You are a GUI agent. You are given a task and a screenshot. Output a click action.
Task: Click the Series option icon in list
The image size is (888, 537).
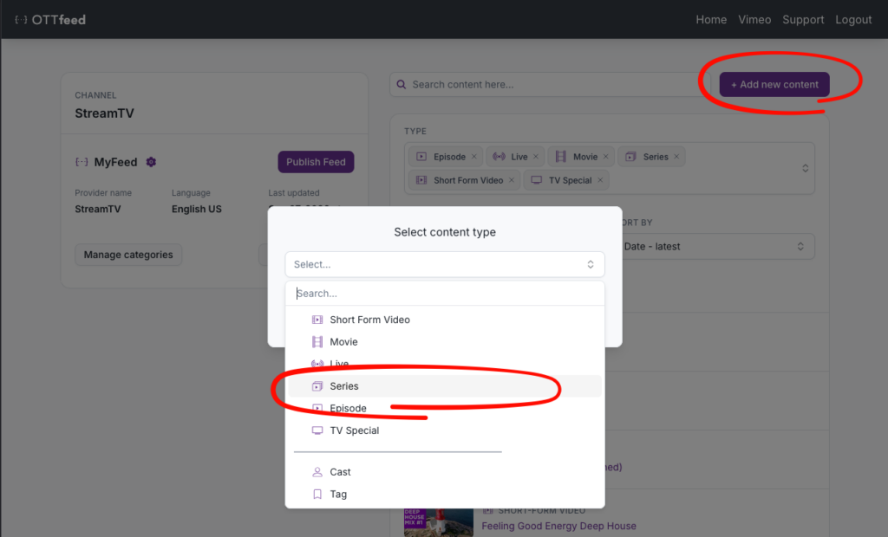point(317,386)
